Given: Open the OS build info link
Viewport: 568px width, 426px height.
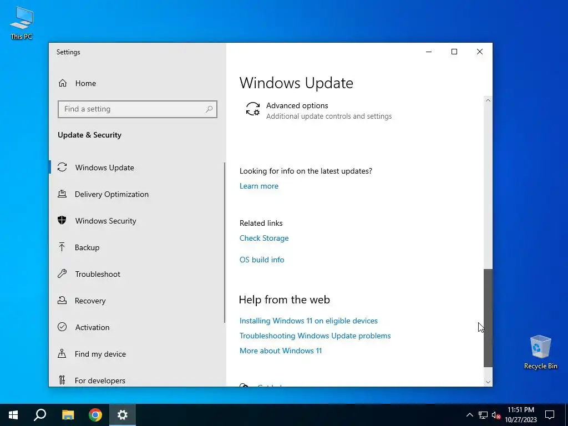Looking at the screenshot, I should pos(262,260).
